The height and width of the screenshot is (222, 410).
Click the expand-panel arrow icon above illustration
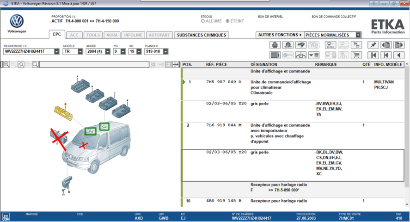176,64
